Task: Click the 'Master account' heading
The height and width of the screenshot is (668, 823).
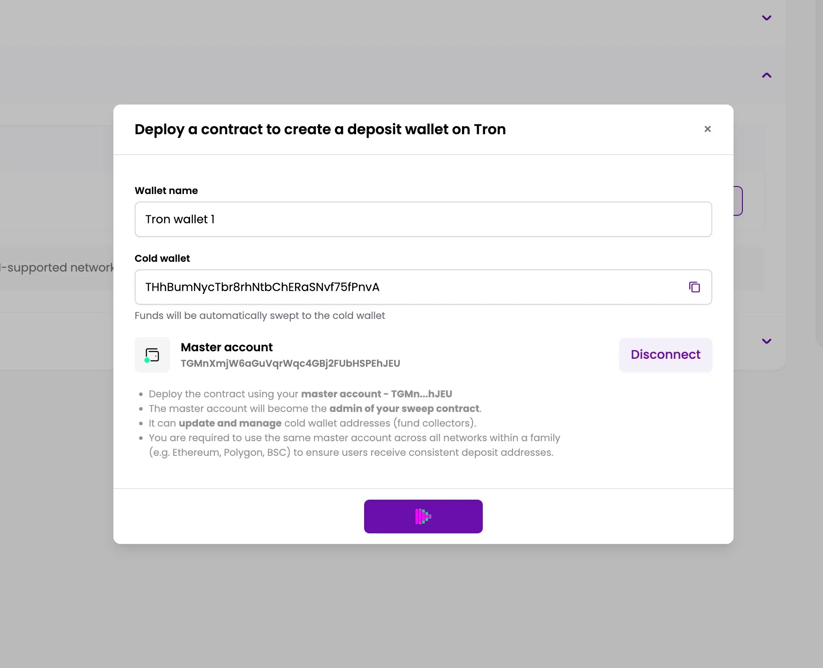Action: point(226,347)
